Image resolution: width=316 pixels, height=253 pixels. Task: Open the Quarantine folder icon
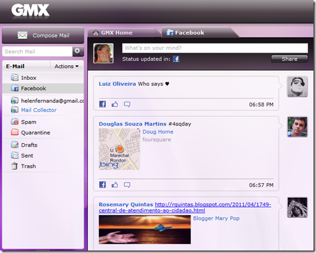[x=14, y=132]
